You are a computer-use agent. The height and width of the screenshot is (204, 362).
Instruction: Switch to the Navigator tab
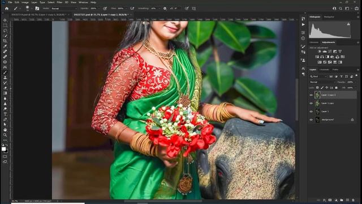click(x=329, y=17)
